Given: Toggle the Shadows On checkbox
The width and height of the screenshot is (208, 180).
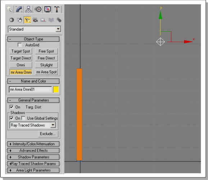Looking at the screenshot, I should (12, 118).
